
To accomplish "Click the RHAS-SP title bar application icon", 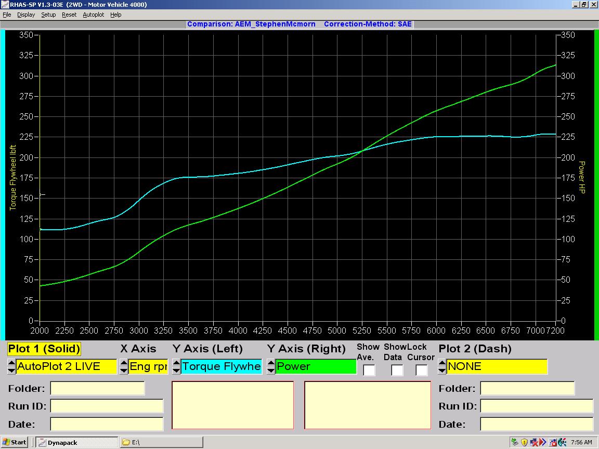I will 5,5.
